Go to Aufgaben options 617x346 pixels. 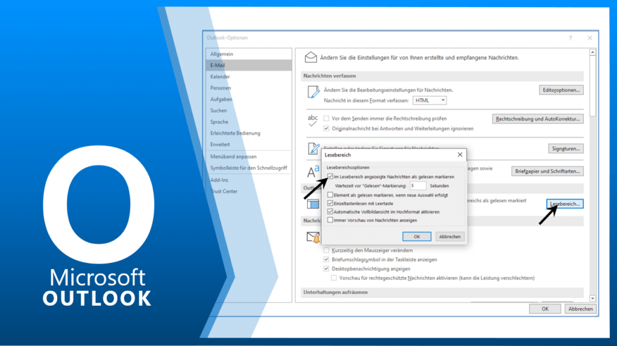(x=221, y=99)
